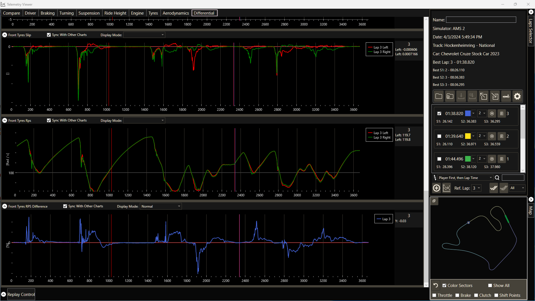Uncheck Sync With Other Charts for RPS Difference
This screenshot has width=535, height=301.
[65, 206]
